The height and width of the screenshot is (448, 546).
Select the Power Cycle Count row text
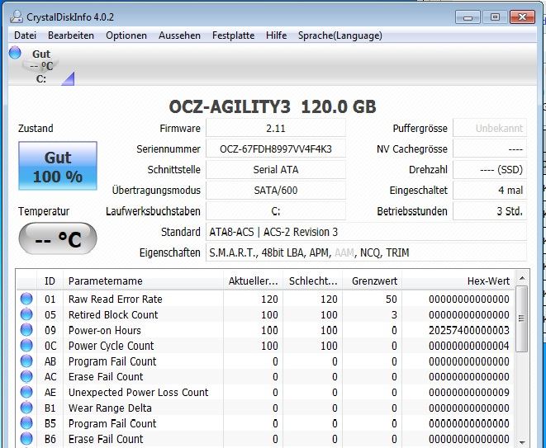coord(111,346)
